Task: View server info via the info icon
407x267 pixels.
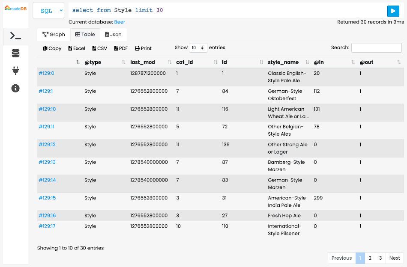Action: point(15,88)
